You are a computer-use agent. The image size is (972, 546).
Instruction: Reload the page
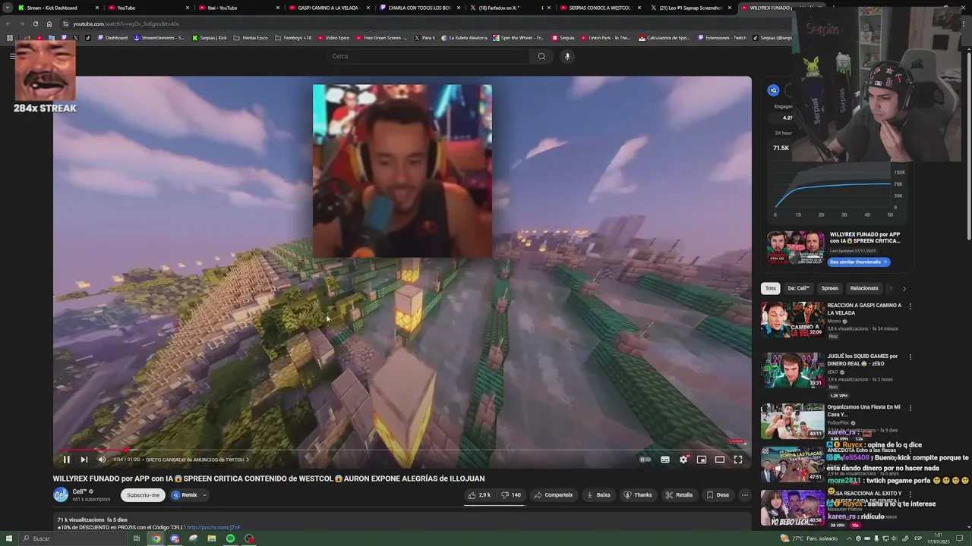click(35, 24)
